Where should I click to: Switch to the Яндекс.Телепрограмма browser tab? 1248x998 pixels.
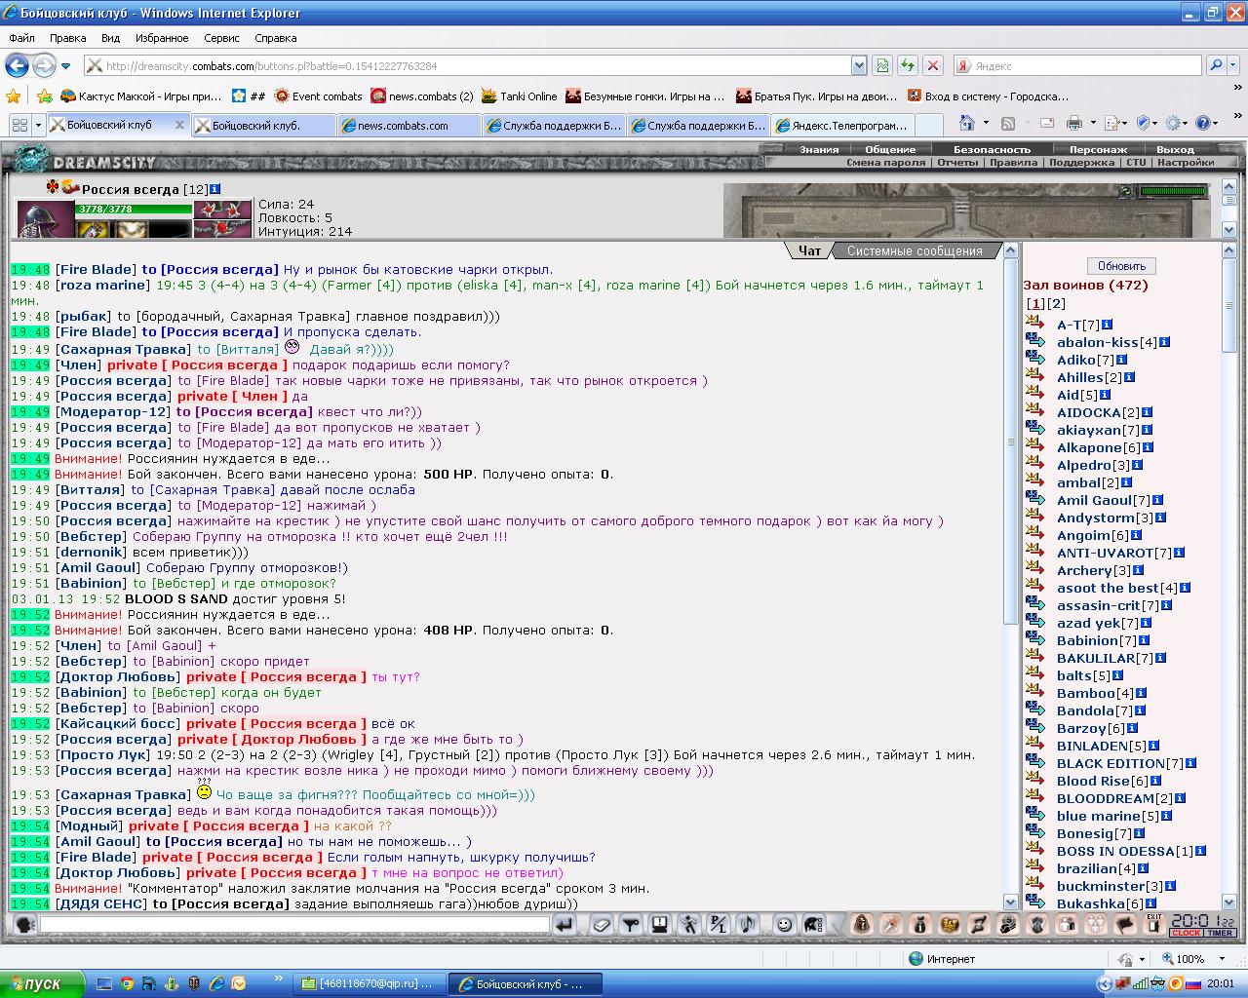pos(845,125)
